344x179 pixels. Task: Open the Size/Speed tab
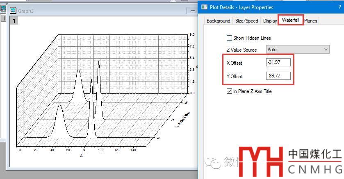(x=246, y=21)
